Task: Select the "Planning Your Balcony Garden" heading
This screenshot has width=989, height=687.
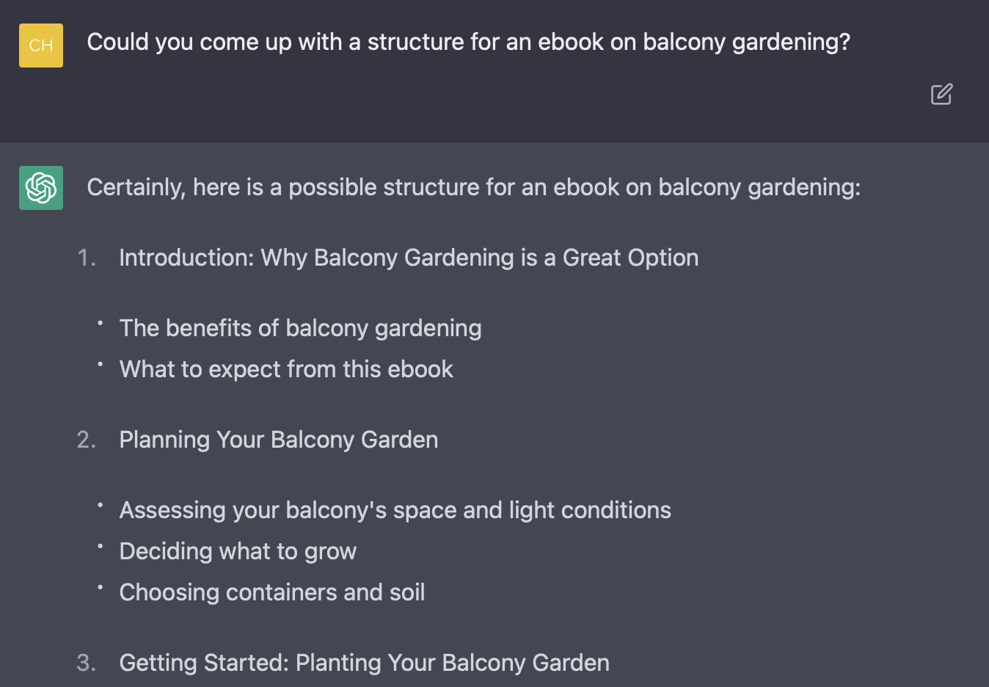Action: pyautogui.click(x=279, y=440)
